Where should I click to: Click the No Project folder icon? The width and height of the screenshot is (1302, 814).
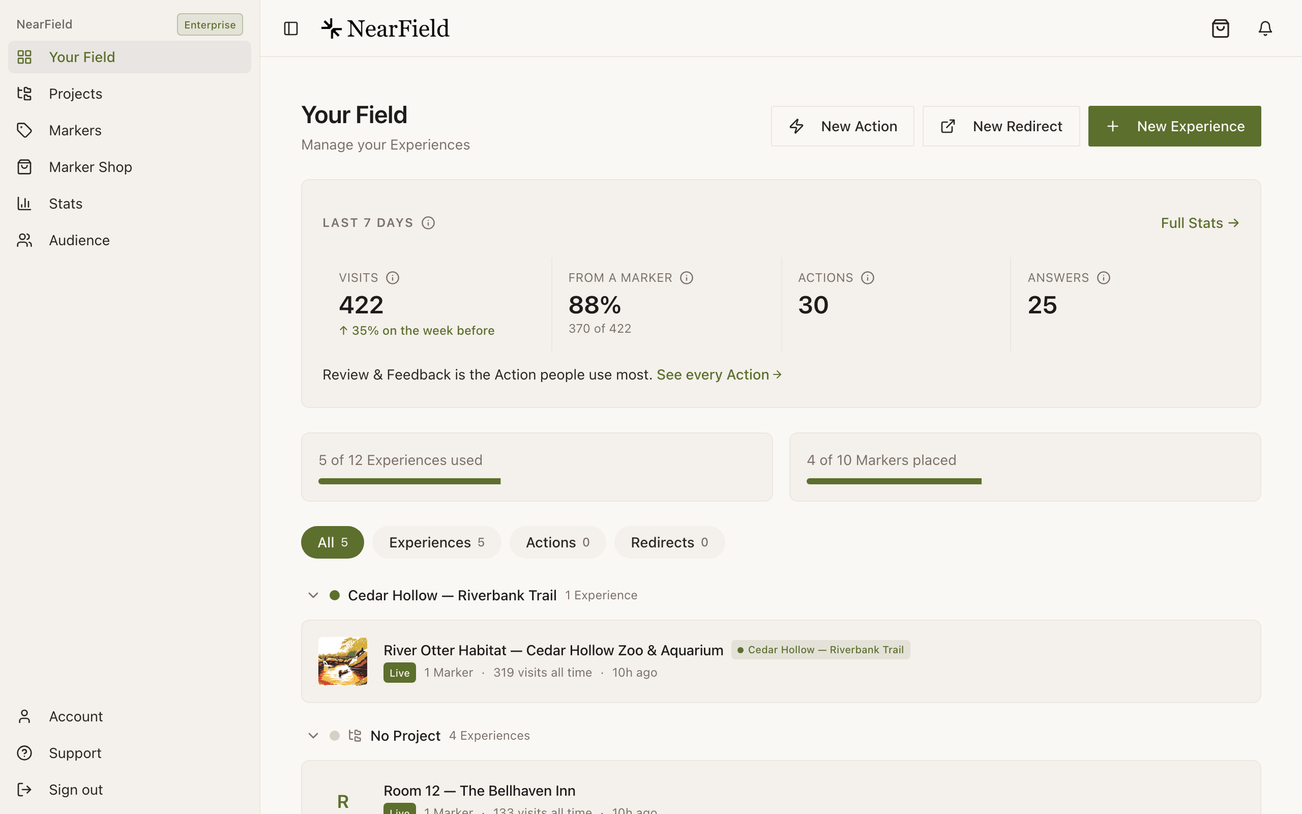pyautogui.click(x=354, y=736)
